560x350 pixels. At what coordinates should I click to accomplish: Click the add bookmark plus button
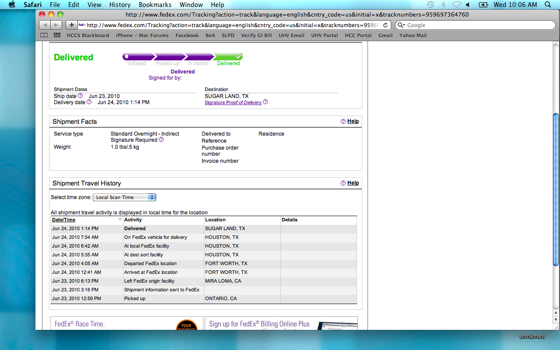[72, 25]
